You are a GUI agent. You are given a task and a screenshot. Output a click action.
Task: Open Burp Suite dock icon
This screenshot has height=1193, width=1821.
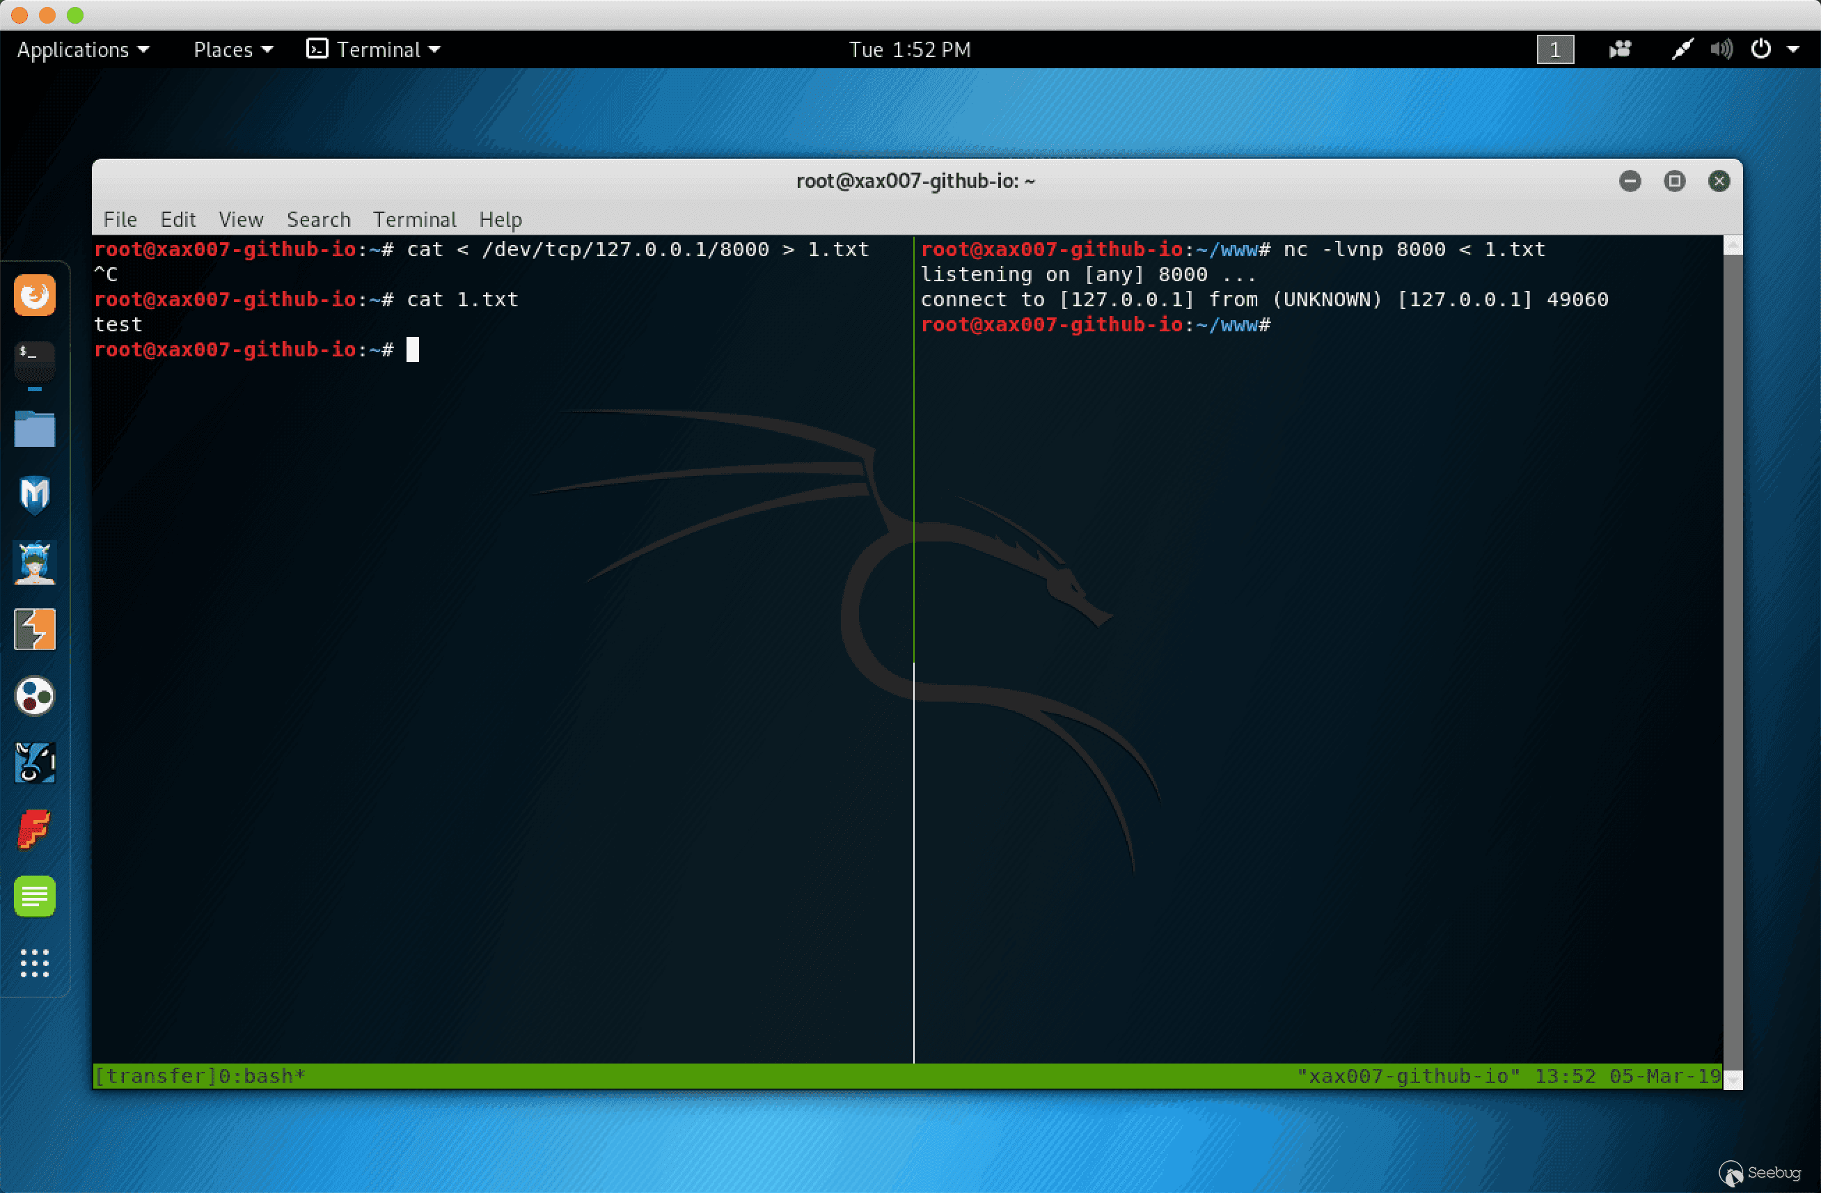34,629
